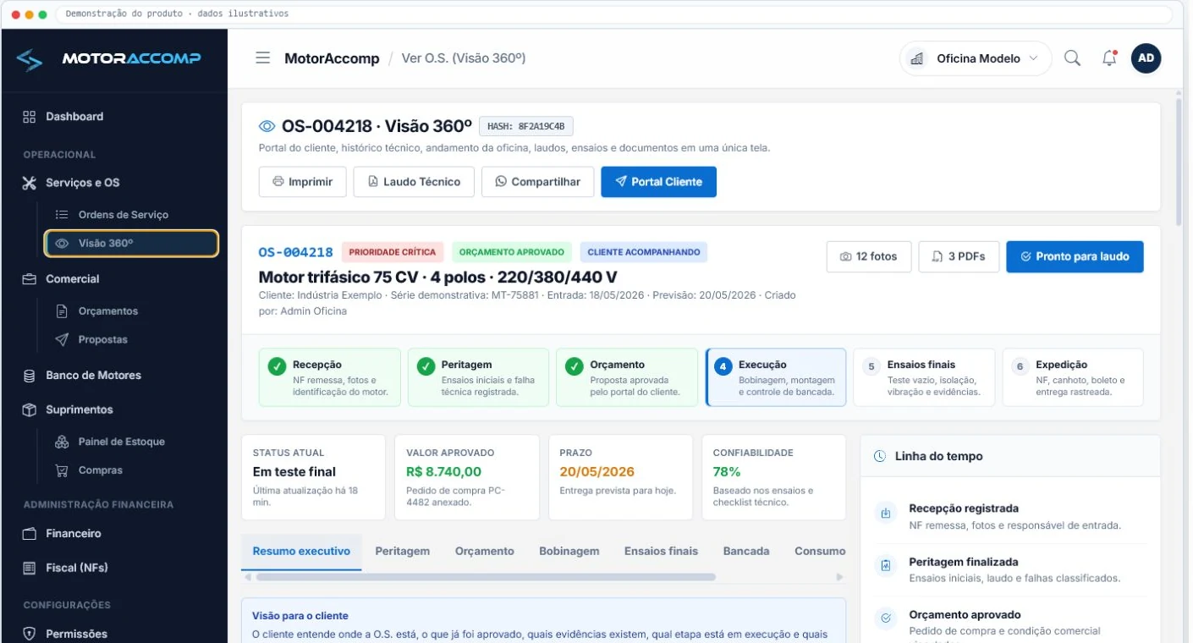Click the eye icon beside OS-004218 heading
1193x643 pixels.
click(267, 126)
